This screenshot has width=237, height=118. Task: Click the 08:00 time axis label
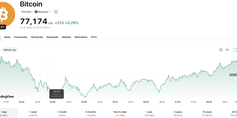(209, 102)
